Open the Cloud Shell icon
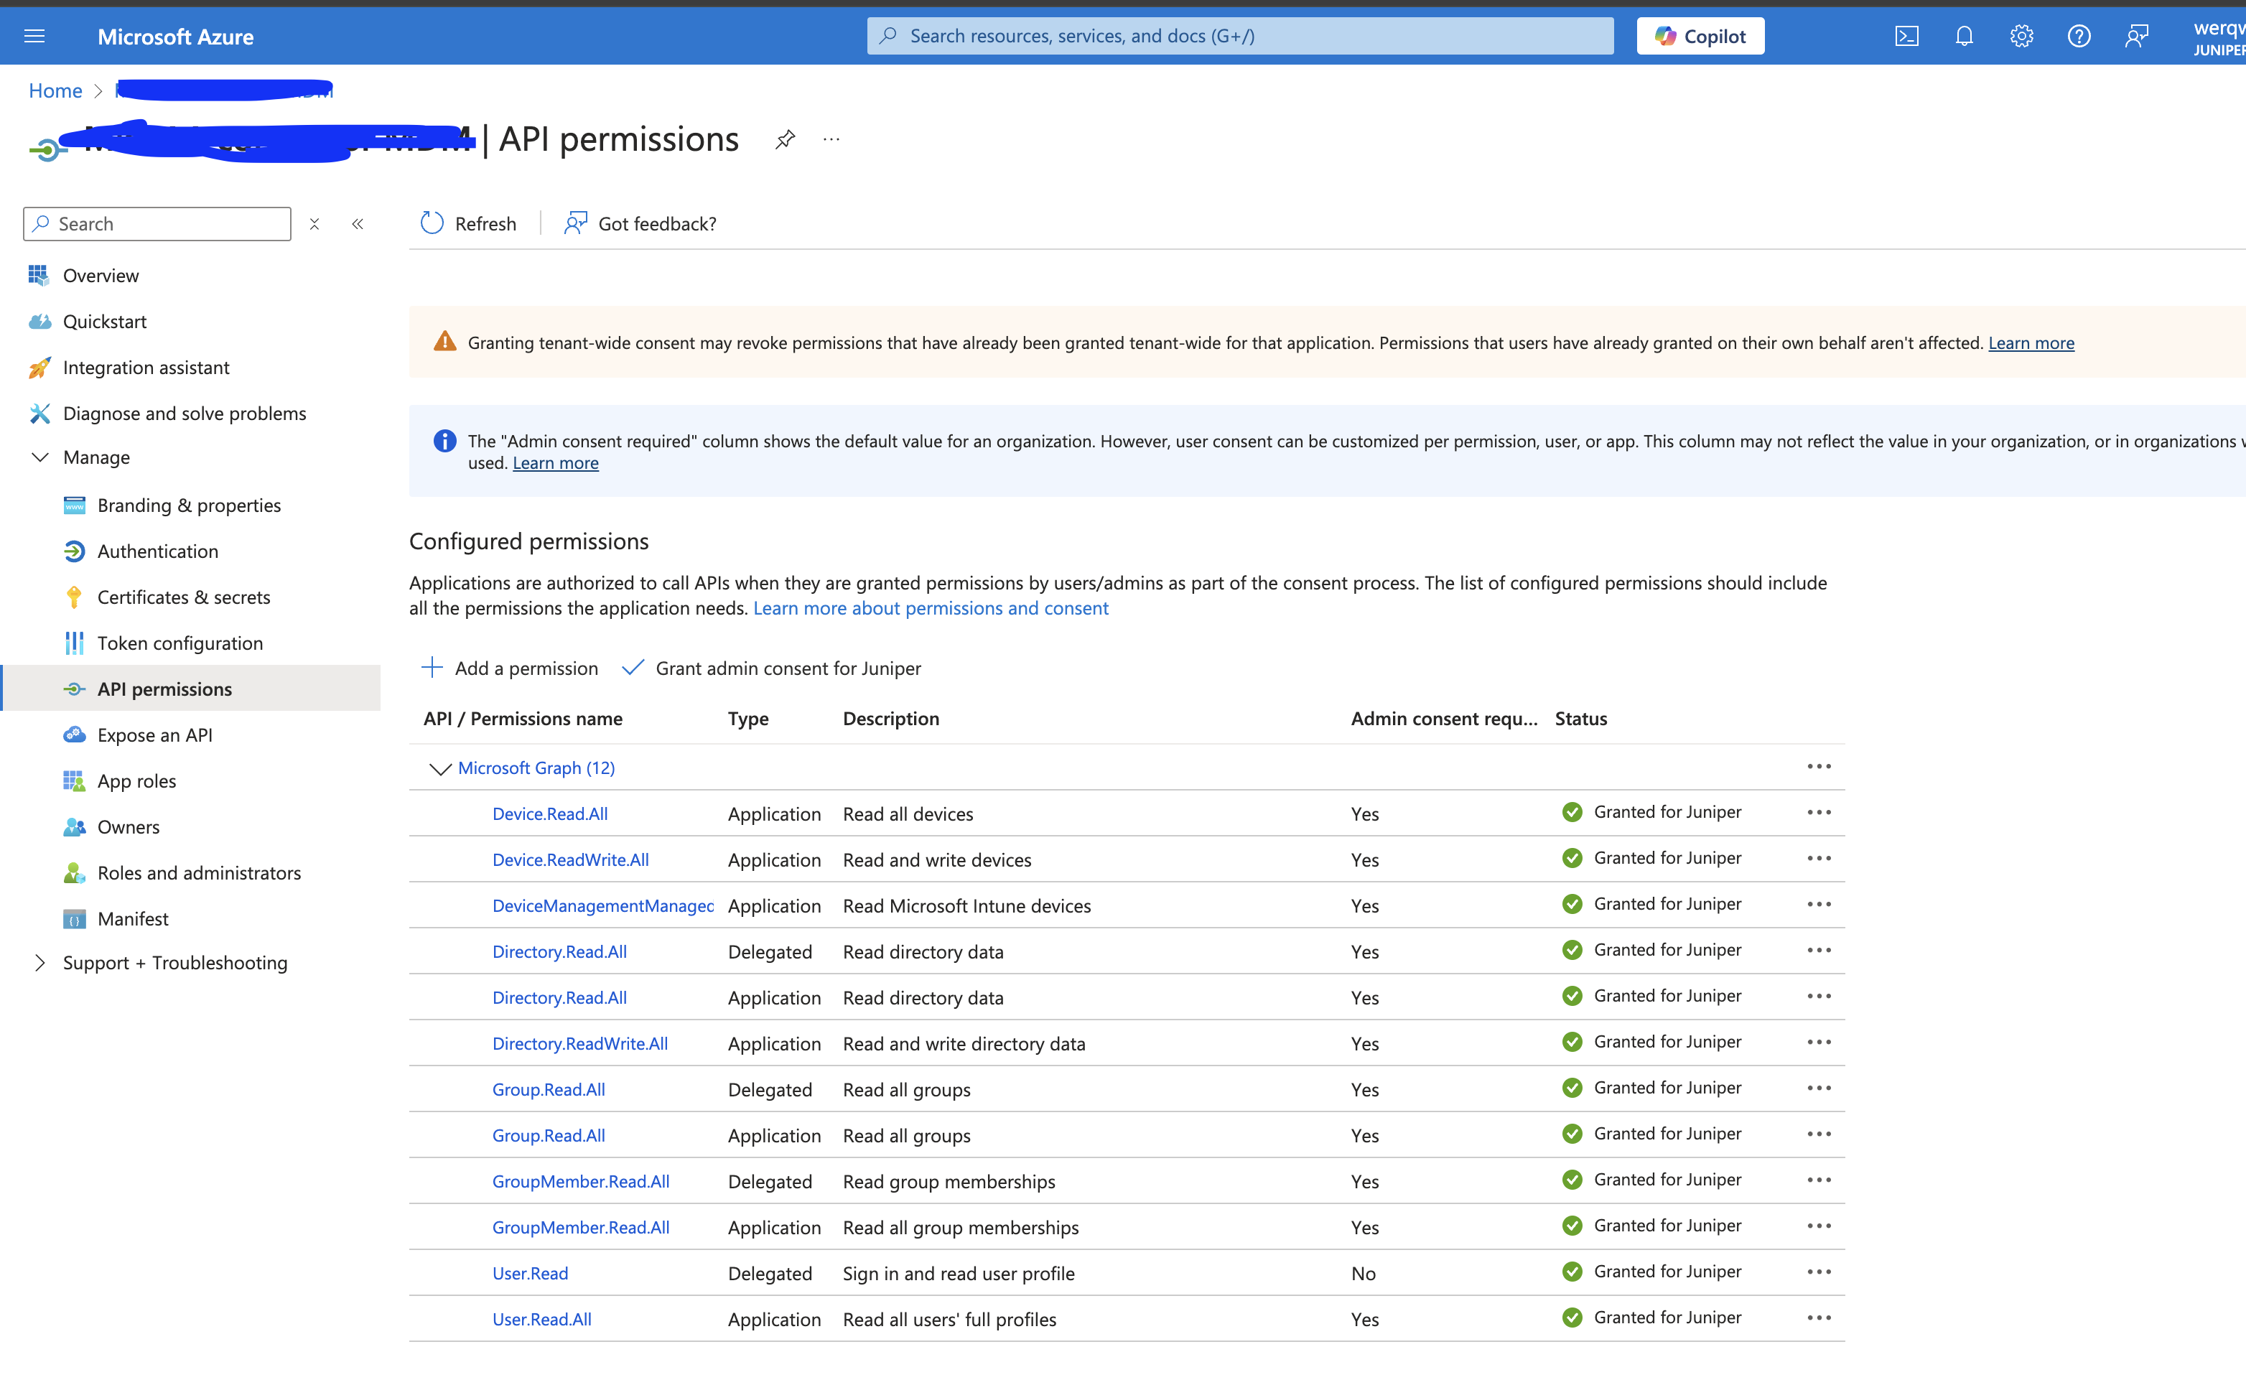 point(1906,36)
